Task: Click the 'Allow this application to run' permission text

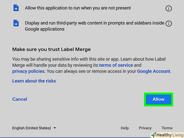Action: 78,8
